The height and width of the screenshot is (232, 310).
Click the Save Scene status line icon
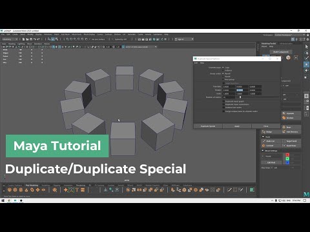pos(31,39)
